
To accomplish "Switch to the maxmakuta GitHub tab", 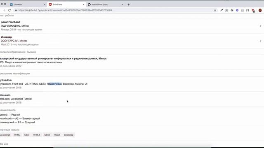I will pyautogui.click(x=106, y=5).
